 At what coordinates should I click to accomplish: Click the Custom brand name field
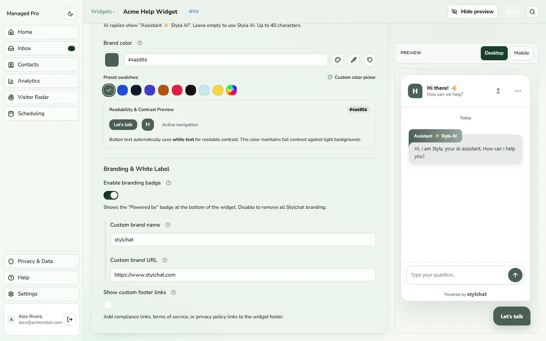point(243,240)
